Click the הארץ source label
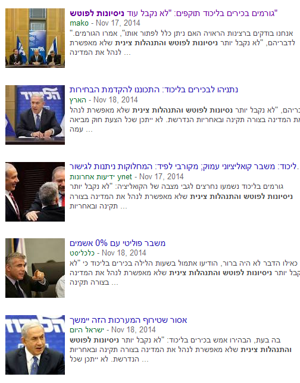 [78, 100]
